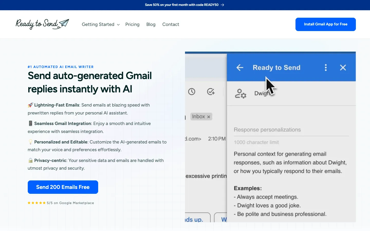Click the lightbulb emoji beside Personalized and Editable
The width and height of the screenshot is (370, 231).
(30, 142)
